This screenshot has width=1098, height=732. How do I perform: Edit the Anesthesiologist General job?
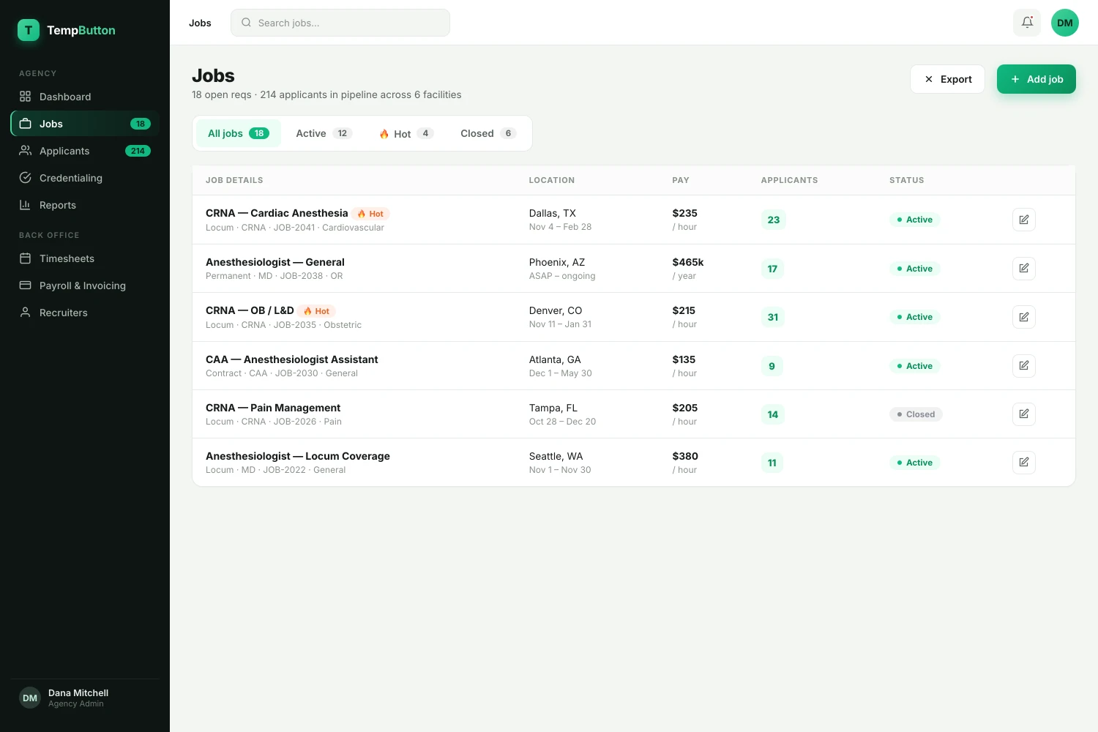pos(1024,268)
